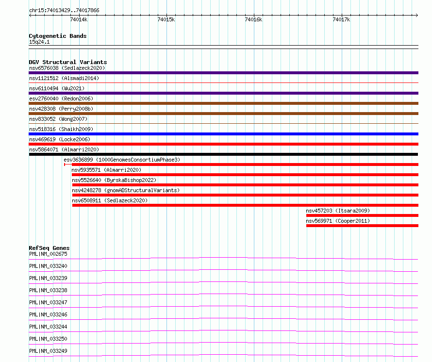Select esv3636899 (1000GenomesConsortiumPhase3) label
432x362 pixels.
tap(122, 160)
